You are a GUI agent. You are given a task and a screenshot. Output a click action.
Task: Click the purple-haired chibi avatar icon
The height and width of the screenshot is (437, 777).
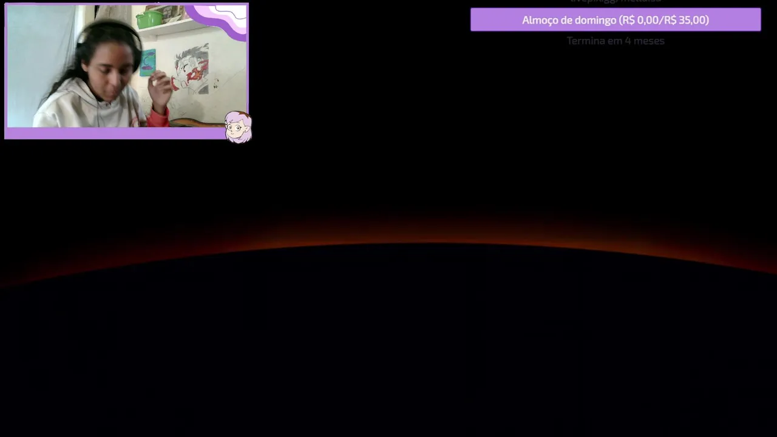(x=238, y=127)
